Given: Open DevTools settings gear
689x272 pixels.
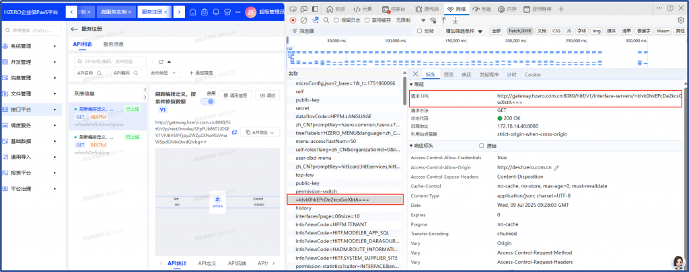Looking at the screenshot, I should pyautogui.click(x=680, y=20).
